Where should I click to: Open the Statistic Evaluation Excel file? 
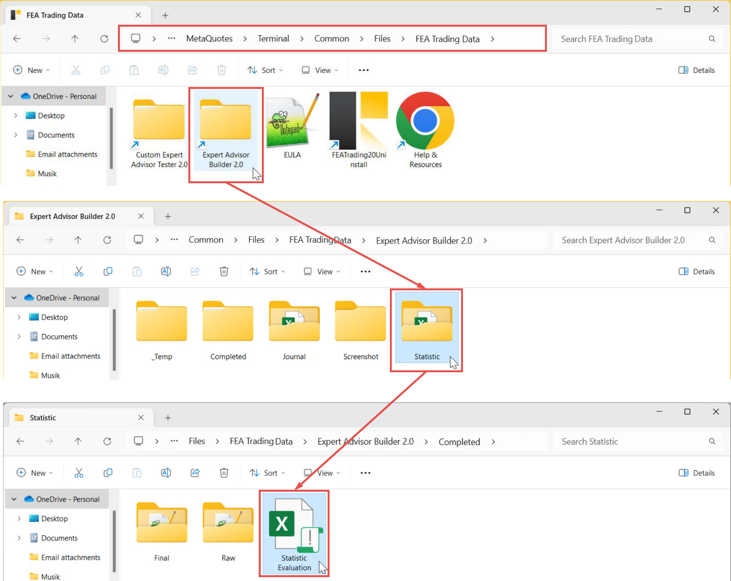(x=294, y=534)
